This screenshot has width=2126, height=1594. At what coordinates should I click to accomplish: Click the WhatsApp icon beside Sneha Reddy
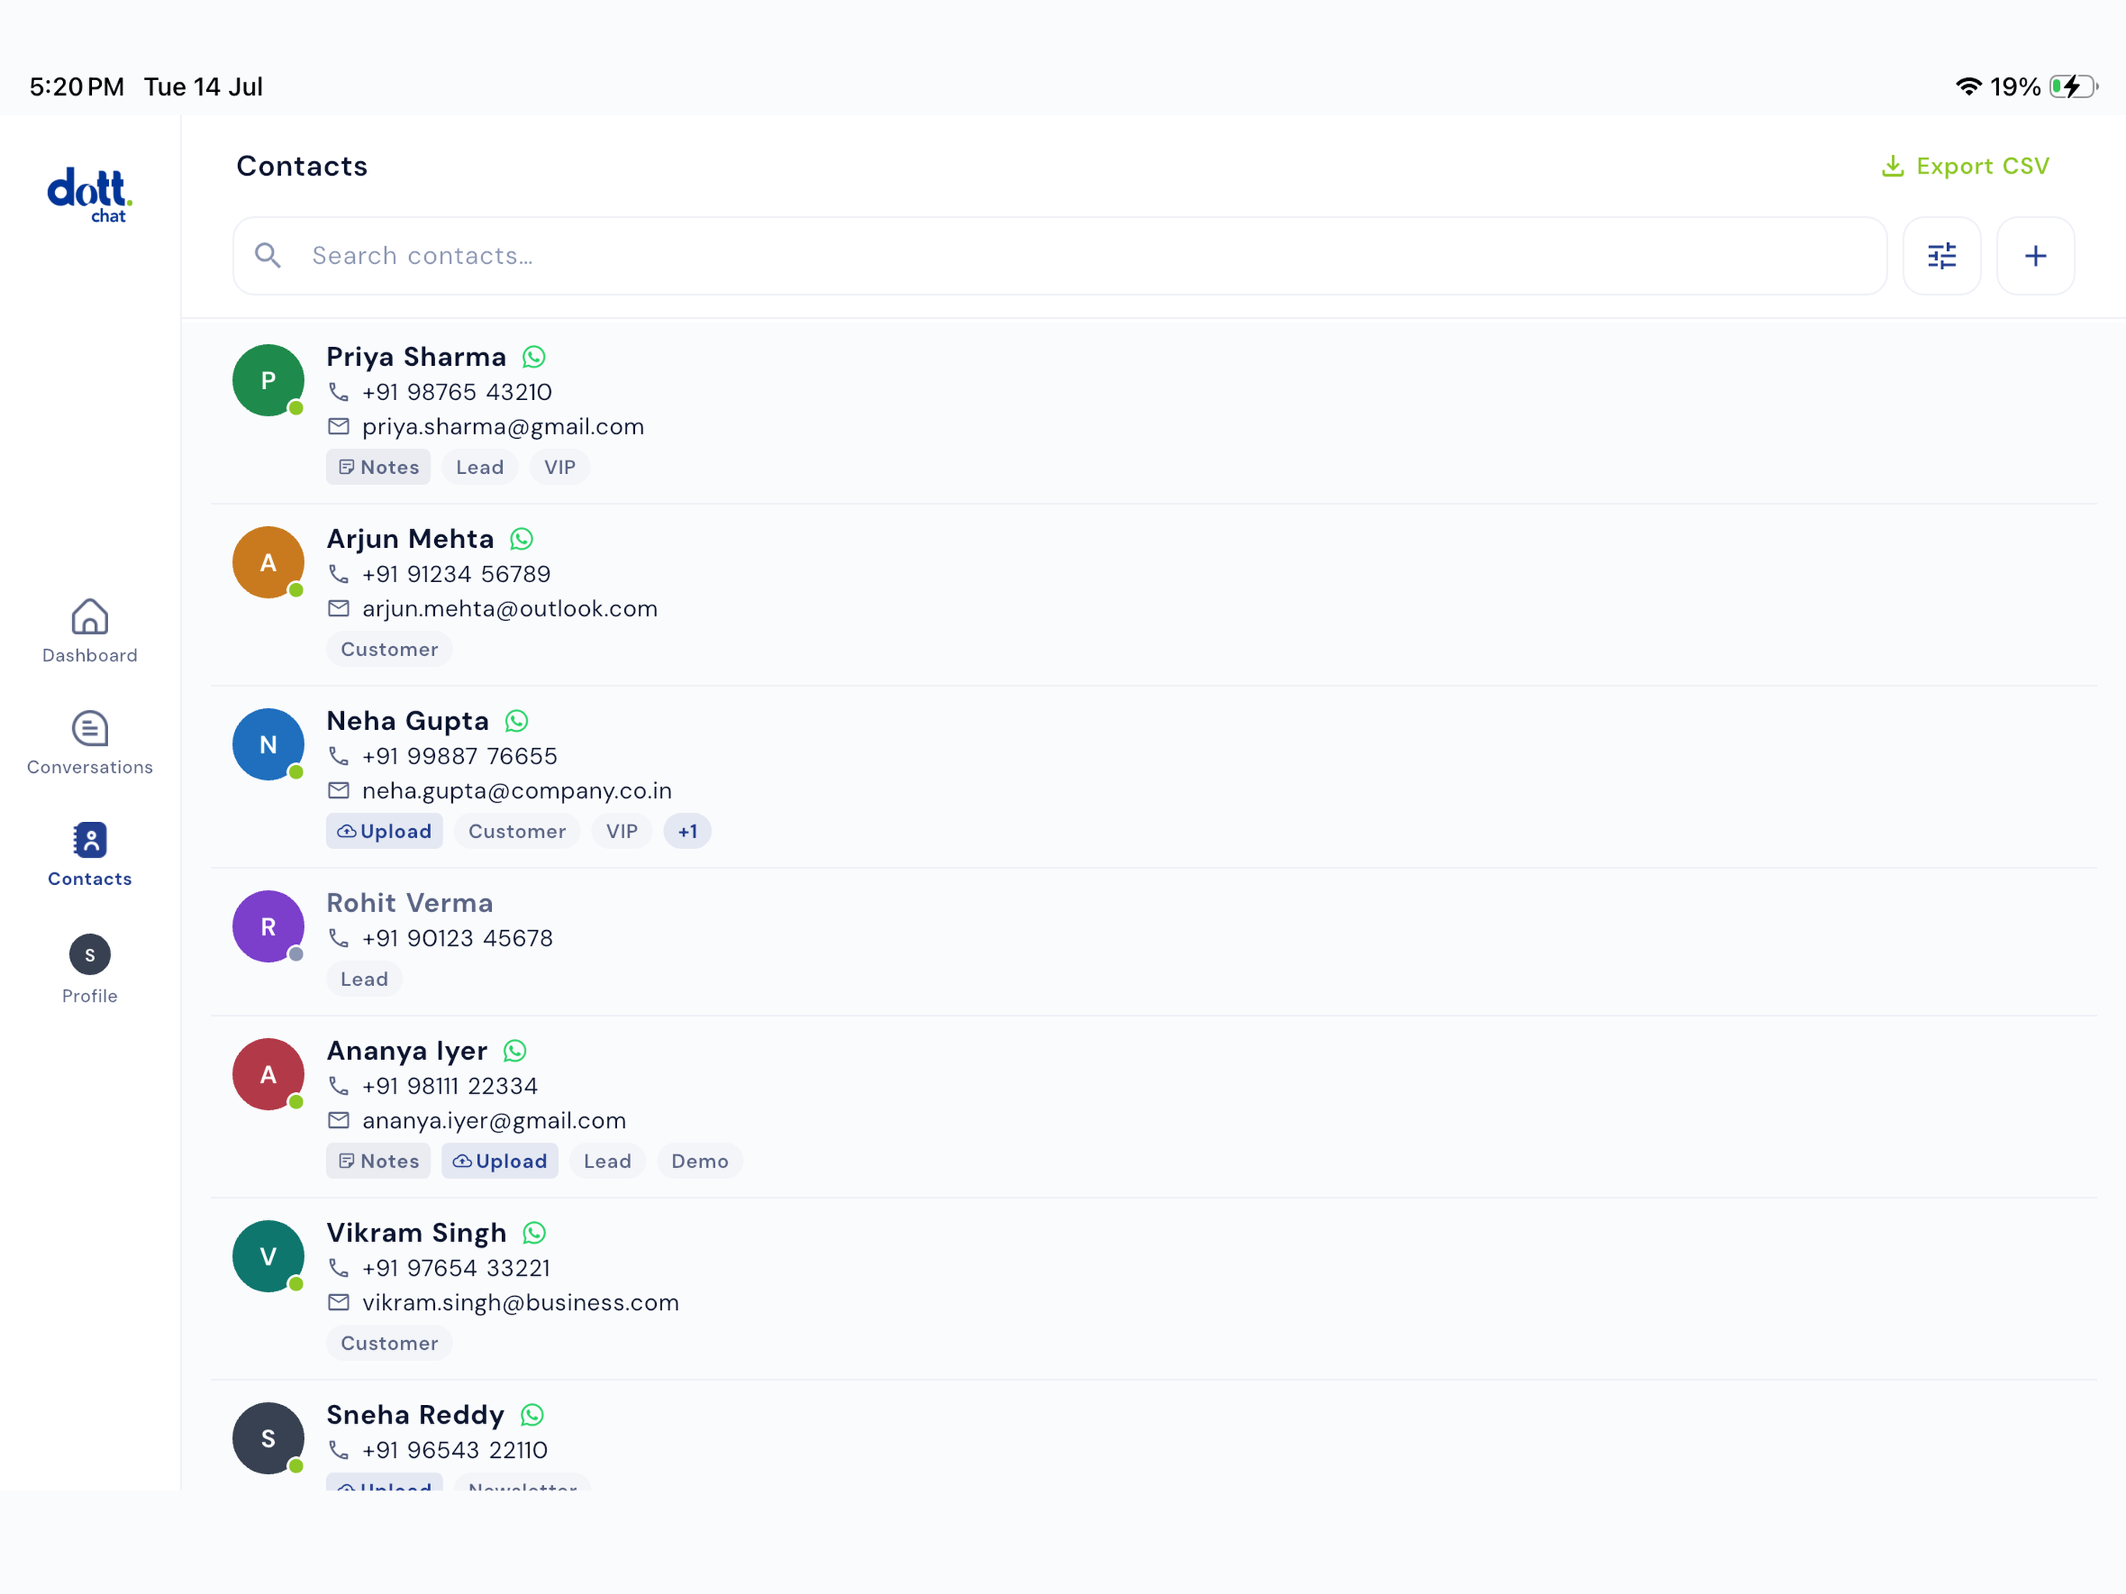click(531, 1415)
